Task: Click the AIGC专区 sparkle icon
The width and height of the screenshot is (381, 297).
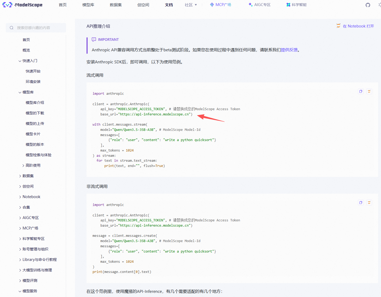Action: coord(250,5)
